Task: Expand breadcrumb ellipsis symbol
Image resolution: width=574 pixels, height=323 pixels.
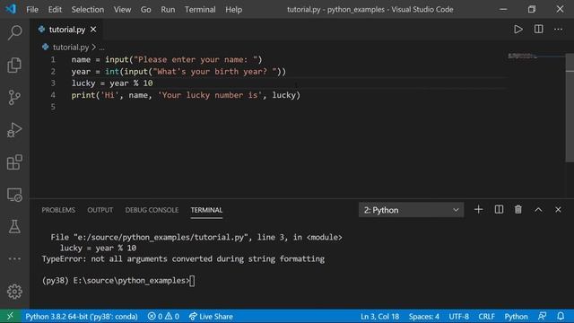Action: (101, 48)
